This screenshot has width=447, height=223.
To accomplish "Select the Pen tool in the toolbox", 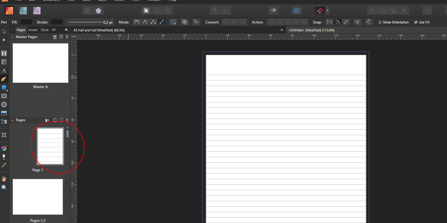I will point(4,79).
